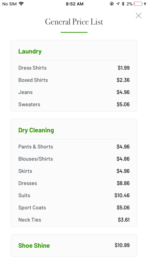Tap the charging bolt icon
The height and width of the screenshot is (264, 148).
click(x=145, y=4)
